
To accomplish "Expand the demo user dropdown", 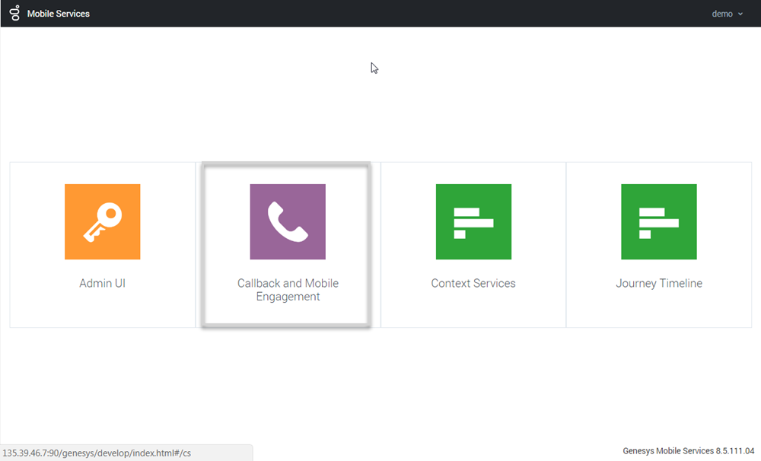I will (x=727, y=14).
